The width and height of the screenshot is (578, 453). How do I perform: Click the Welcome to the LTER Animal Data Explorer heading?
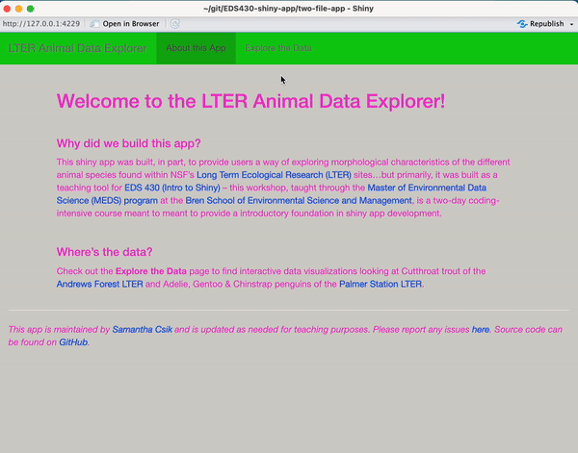click(250, 101)
